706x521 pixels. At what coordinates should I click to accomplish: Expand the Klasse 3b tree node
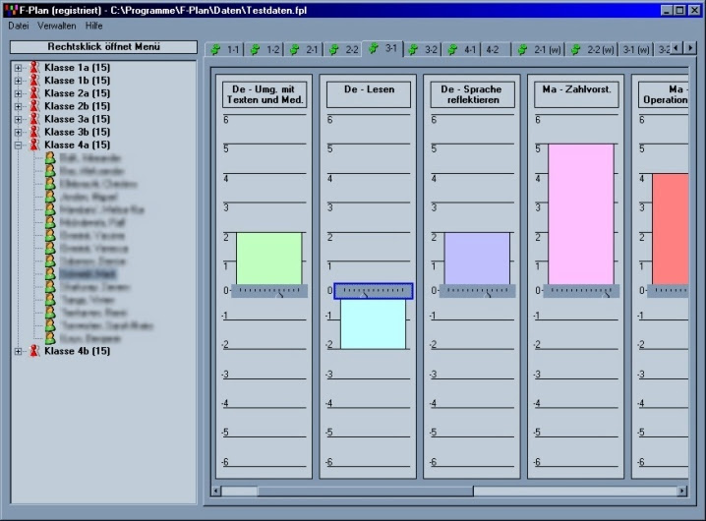(x=18, y=133)
